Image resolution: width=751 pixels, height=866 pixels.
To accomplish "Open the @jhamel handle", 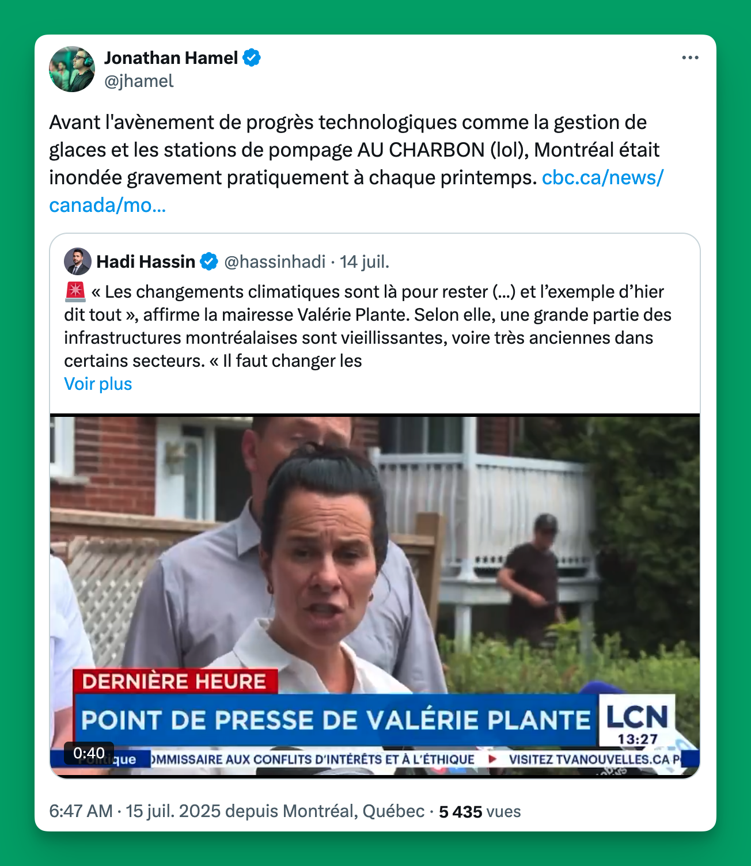I will click(x=139, y=81).
